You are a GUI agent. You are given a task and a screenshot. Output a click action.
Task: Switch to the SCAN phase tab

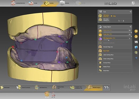point(33,3)
